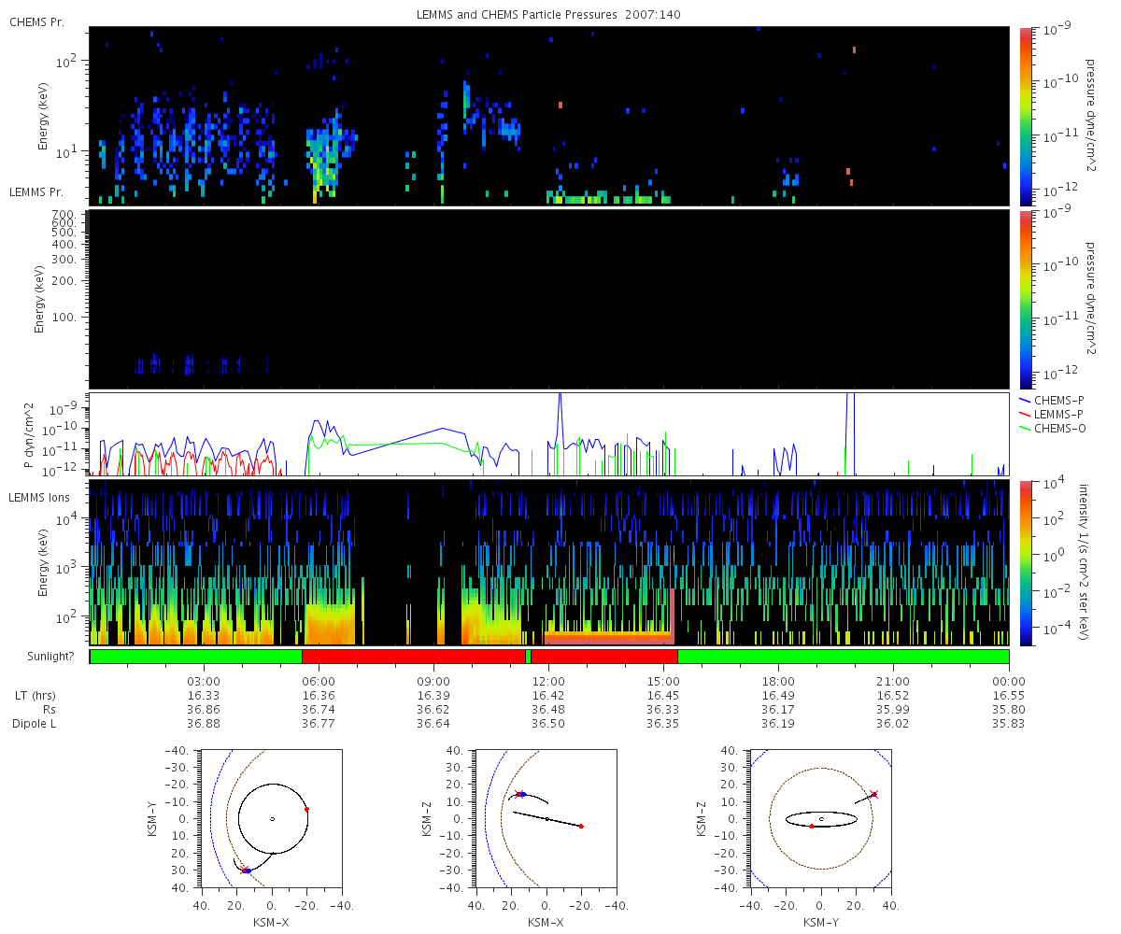Click the Dipole L value 35.83
1121x934 pixels.
1009,724
